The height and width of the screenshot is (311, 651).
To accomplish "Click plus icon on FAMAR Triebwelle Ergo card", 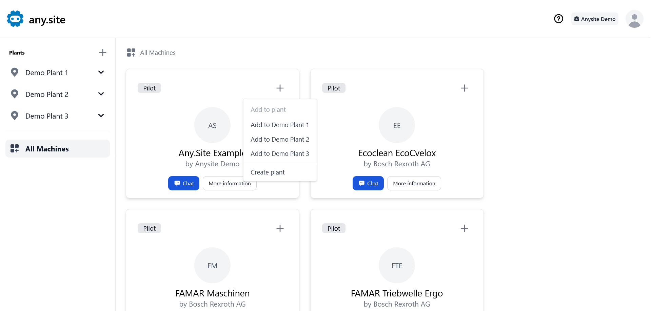I will point(464,228).
